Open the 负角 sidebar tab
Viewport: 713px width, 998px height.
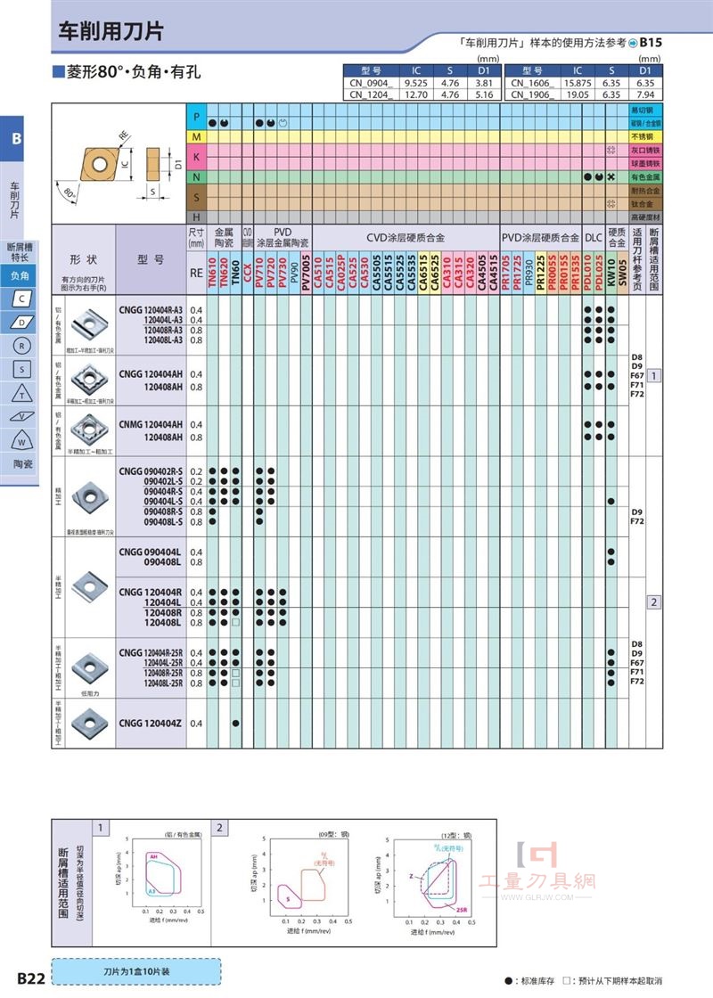19,275
